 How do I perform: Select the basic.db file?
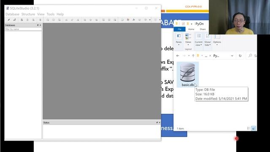click(188, 75)
